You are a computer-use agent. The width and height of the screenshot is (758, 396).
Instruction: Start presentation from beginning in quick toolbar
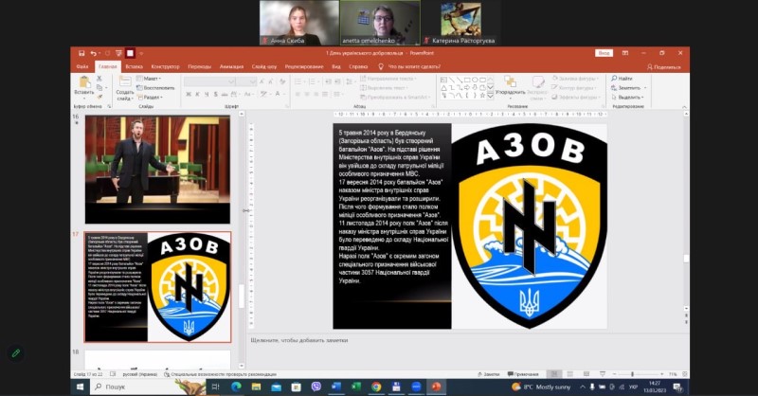coord(118,53)
